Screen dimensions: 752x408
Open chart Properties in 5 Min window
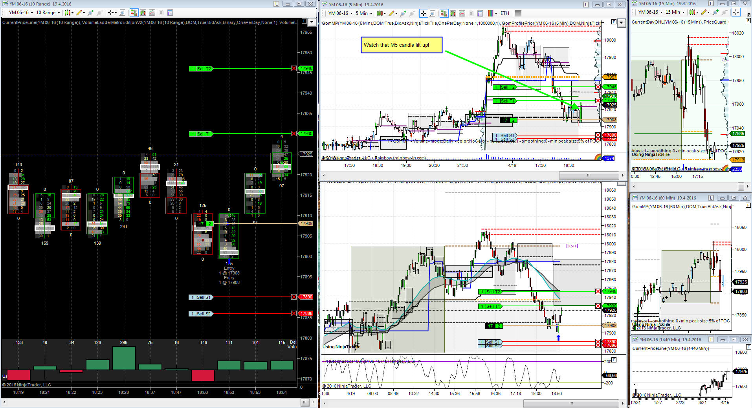[x=480, y=13]
